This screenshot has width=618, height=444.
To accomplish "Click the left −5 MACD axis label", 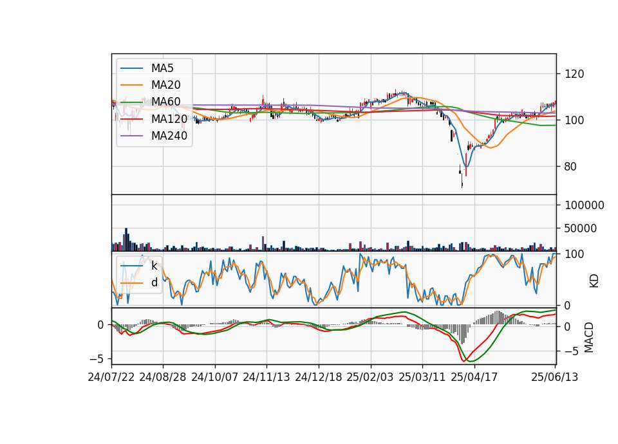I will tap(97, 359).
